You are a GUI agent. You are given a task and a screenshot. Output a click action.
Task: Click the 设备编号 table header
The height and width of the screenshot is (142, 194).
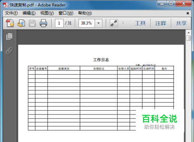click(x=42, y=68)
